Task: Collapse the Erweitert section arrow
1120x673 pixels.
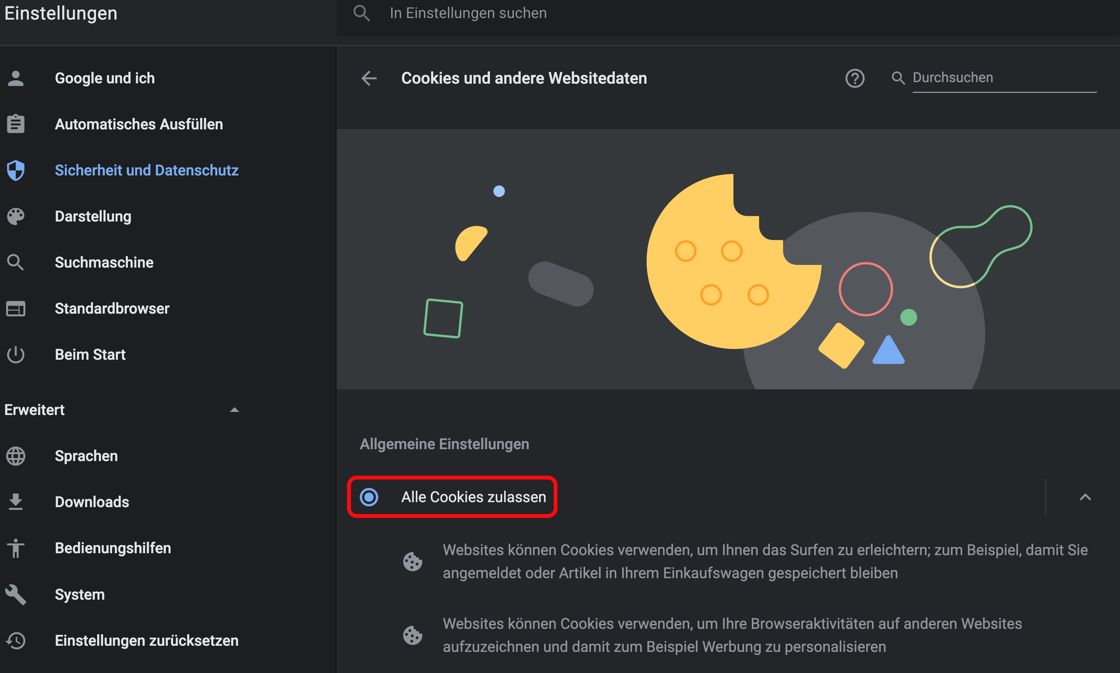Action: [234, 410]
